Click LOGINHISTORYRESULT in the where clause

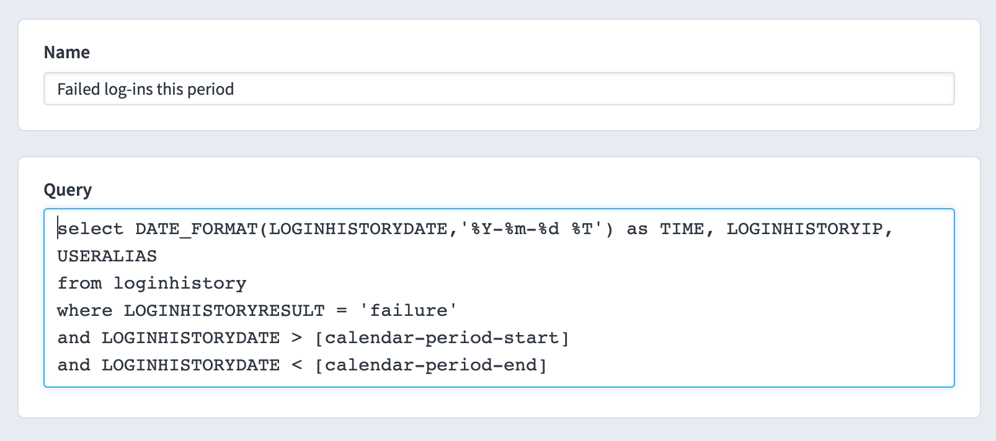[224, 310]
